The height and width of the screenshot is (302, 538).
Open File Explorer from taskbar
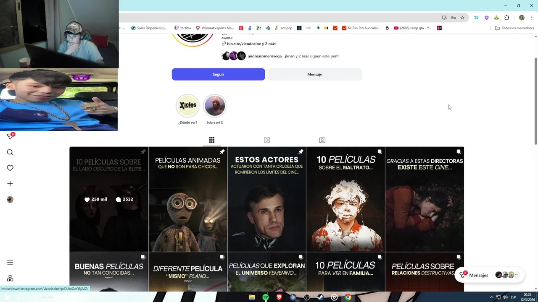point(252,297)
